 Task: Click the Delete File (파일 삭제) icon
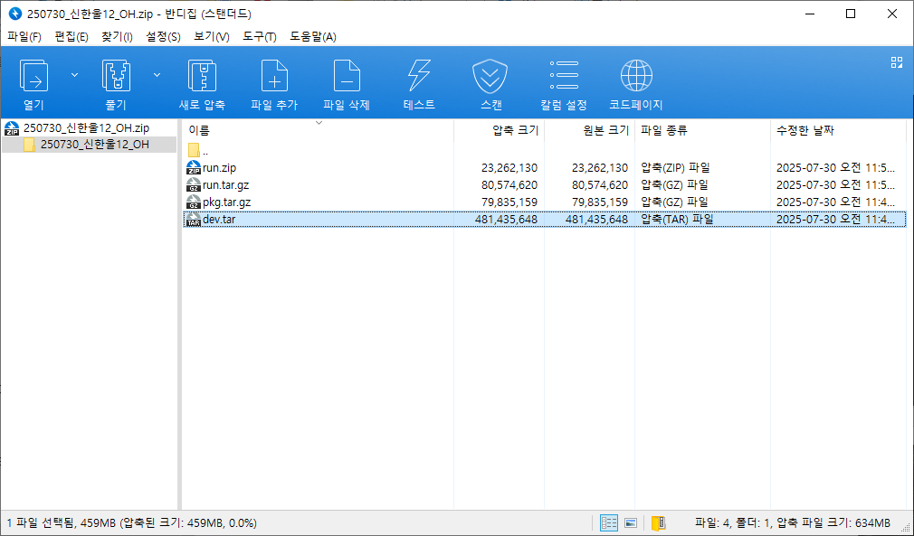(347, 79)
